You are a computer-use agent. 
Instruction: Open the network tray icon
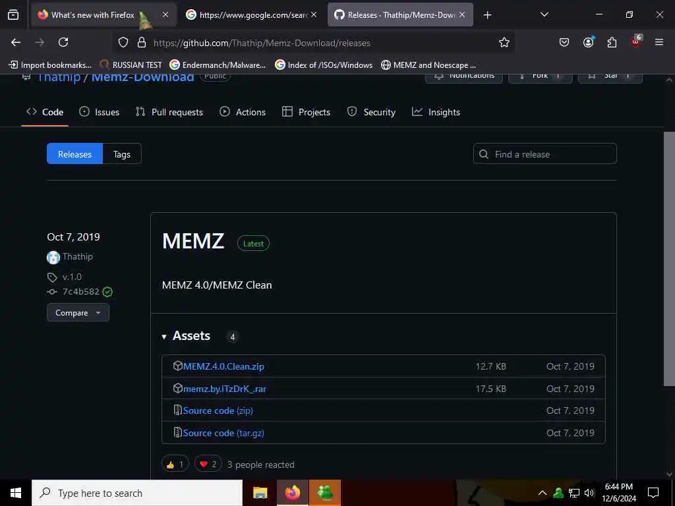(574, 493)
